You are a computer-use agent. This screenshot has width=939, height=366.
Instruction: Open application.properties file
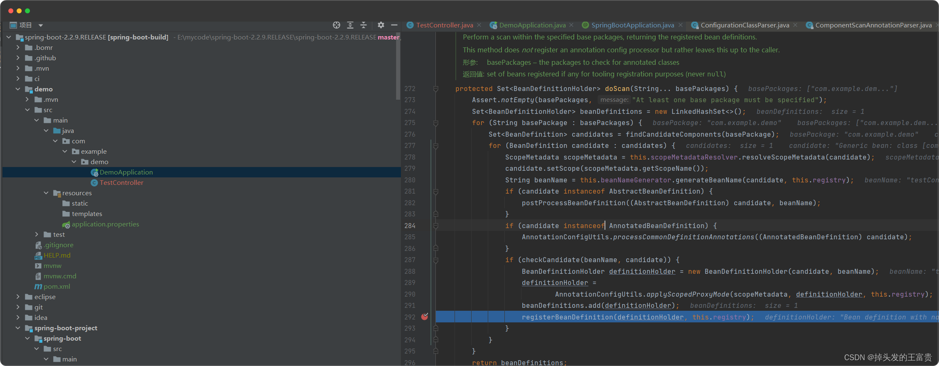click(106, 224)
